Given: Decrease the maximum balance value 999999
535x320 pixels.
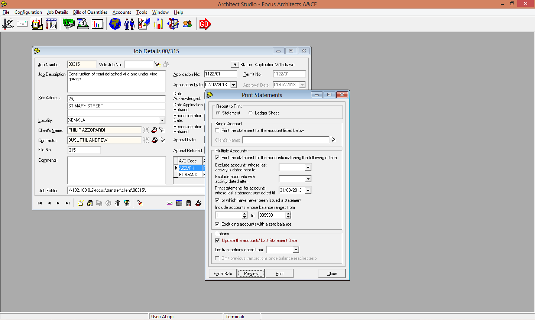Looking at the screenshot, I should point(288,217).
